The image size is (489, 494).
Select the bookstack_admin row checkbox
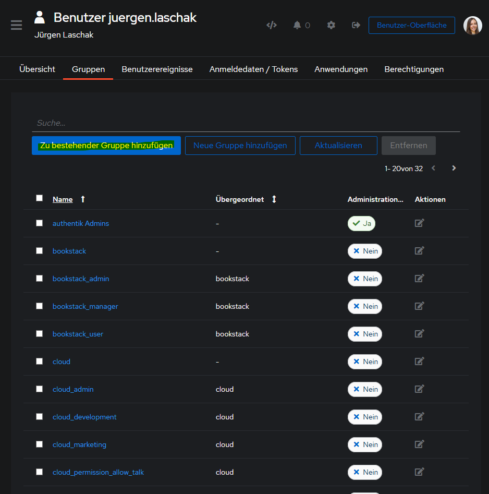tap(39, 279)
